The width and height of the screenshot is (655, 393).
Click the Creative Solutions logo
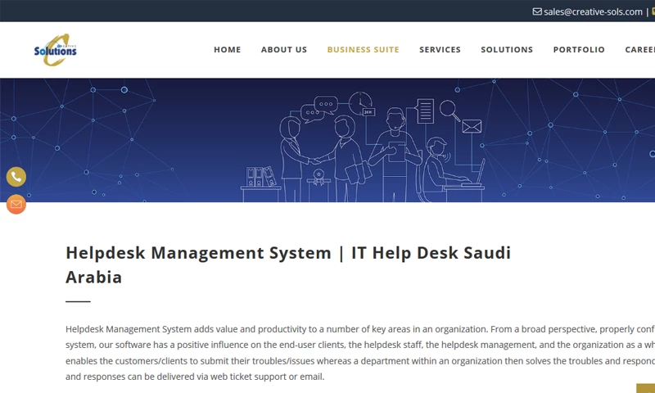56,50
